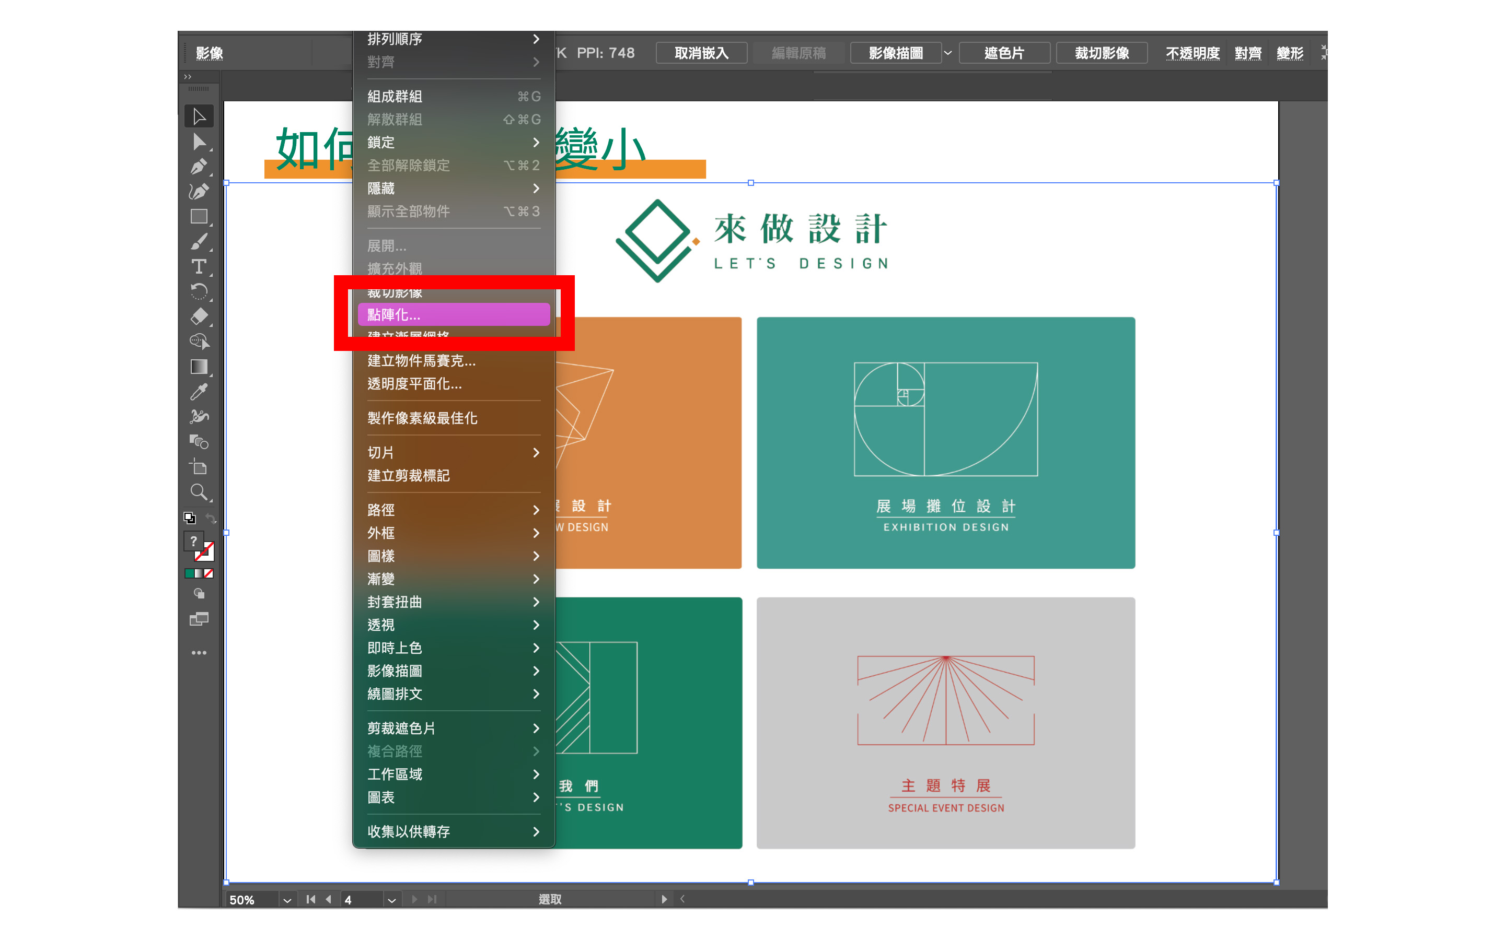Activate the Type tool
Viewport: 1505px width, 940px height.
coord(199,267)
